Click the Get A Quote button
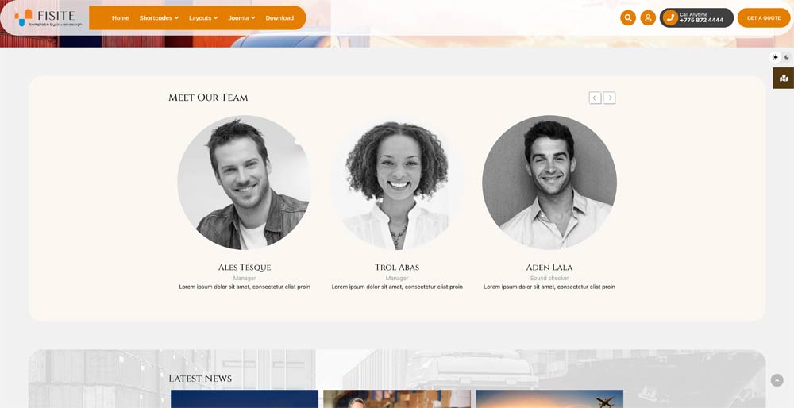 click(764, 17)
